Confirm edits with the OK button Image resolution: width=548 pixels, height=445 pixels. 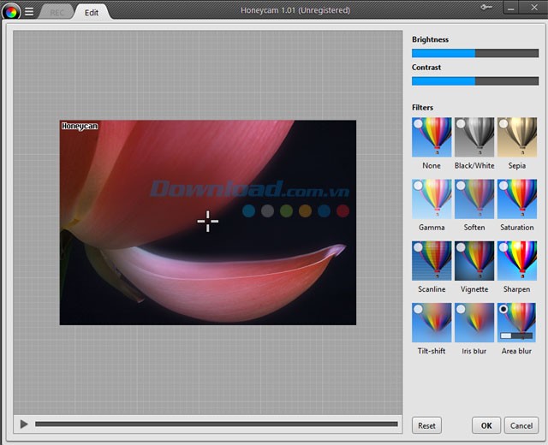click(x=485, y=425)
